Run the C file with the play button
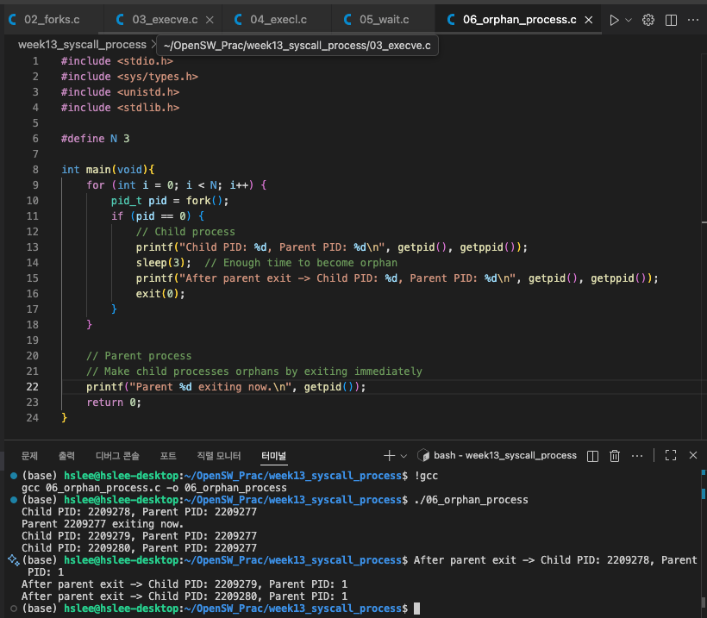This screenshot has width=707, height=618. pyautogui.click(x=614, y=19)
